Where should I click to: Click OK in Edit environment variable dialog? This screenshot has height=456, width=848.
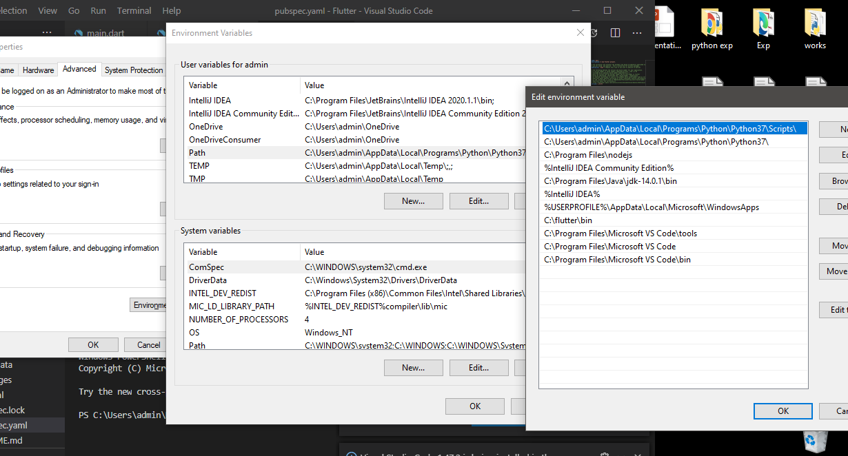(783, 411)
